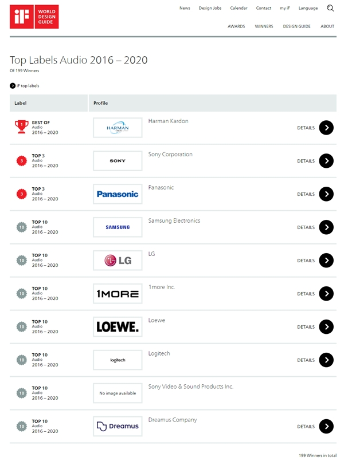
Task: Click the Dreamus Company details arrow
Action: [x=326, y=427]
